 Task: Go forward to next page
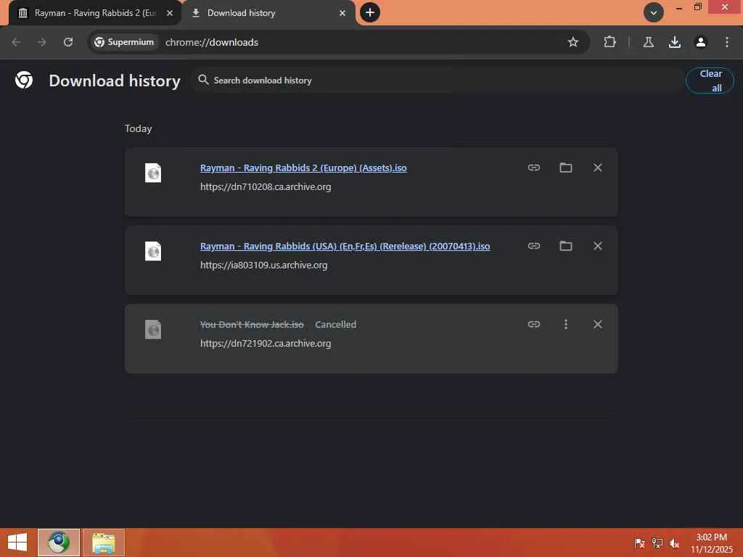click(42, 42)
